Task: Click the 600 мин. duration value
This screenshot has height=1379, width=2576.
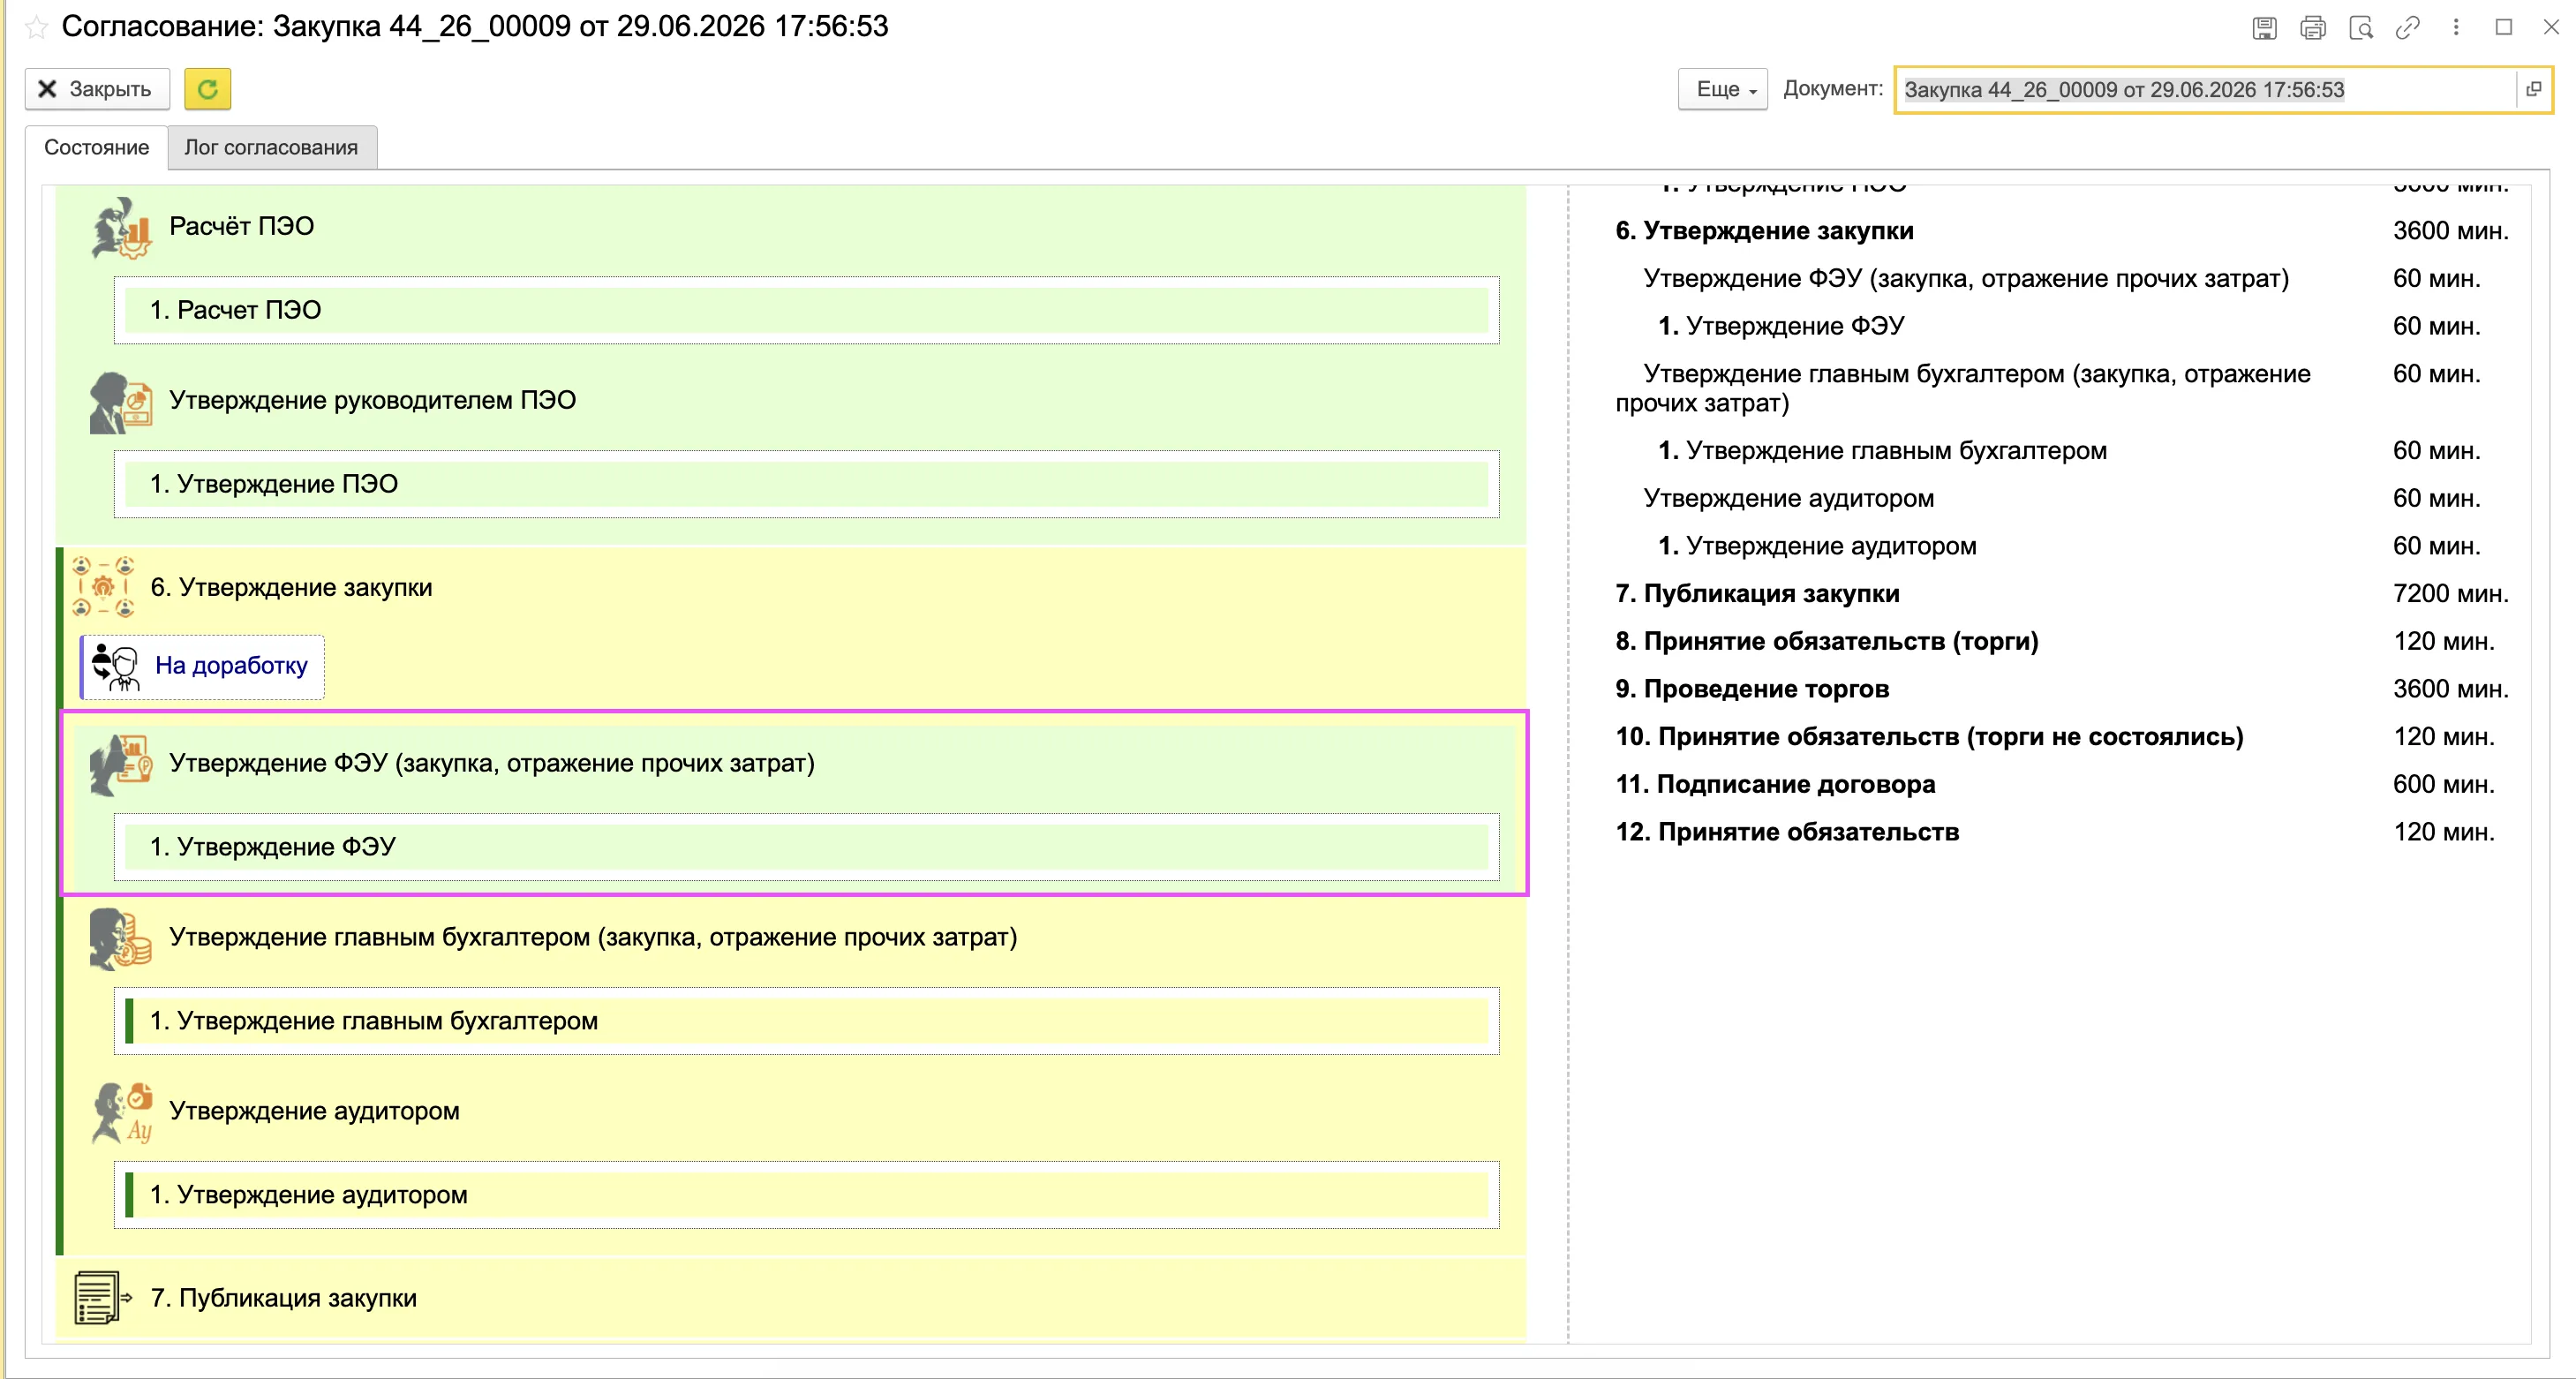Action: pyautogui.click(x=2443, y=784)
